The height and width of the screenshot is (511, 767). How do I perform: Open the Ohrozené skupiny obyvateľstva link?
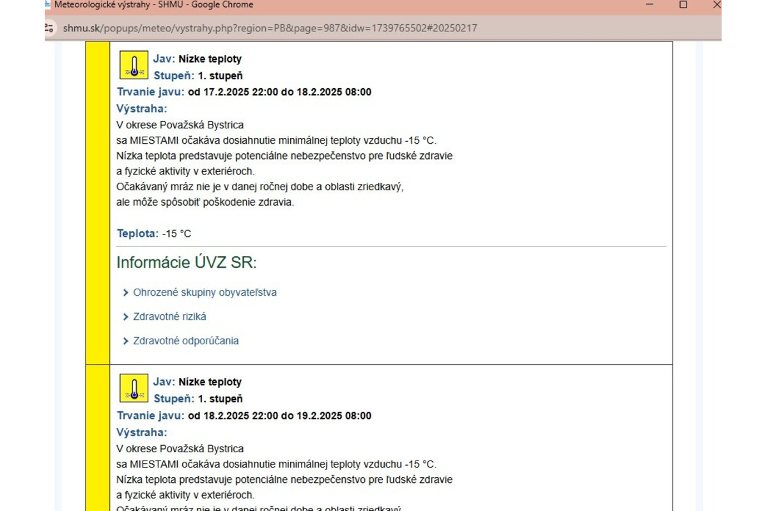[x=205, y=293]
